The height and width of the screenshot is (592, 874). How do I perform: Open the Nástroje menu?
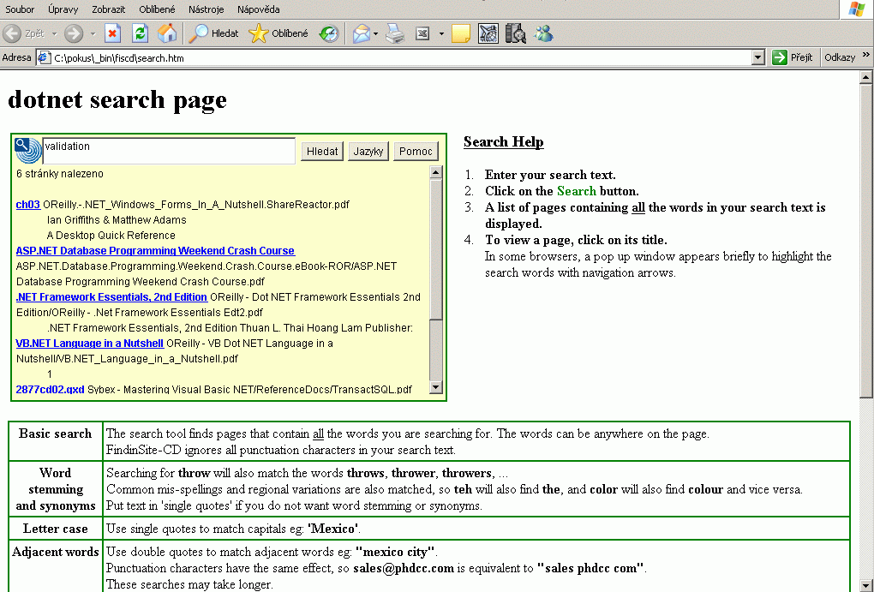[207, 9]
